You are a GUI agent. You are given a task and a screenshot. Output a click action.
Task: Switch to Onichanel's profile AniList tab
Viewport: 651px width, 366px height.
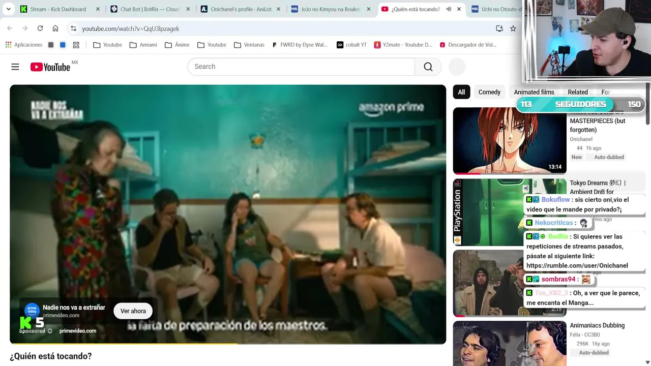tap(241, 9)
